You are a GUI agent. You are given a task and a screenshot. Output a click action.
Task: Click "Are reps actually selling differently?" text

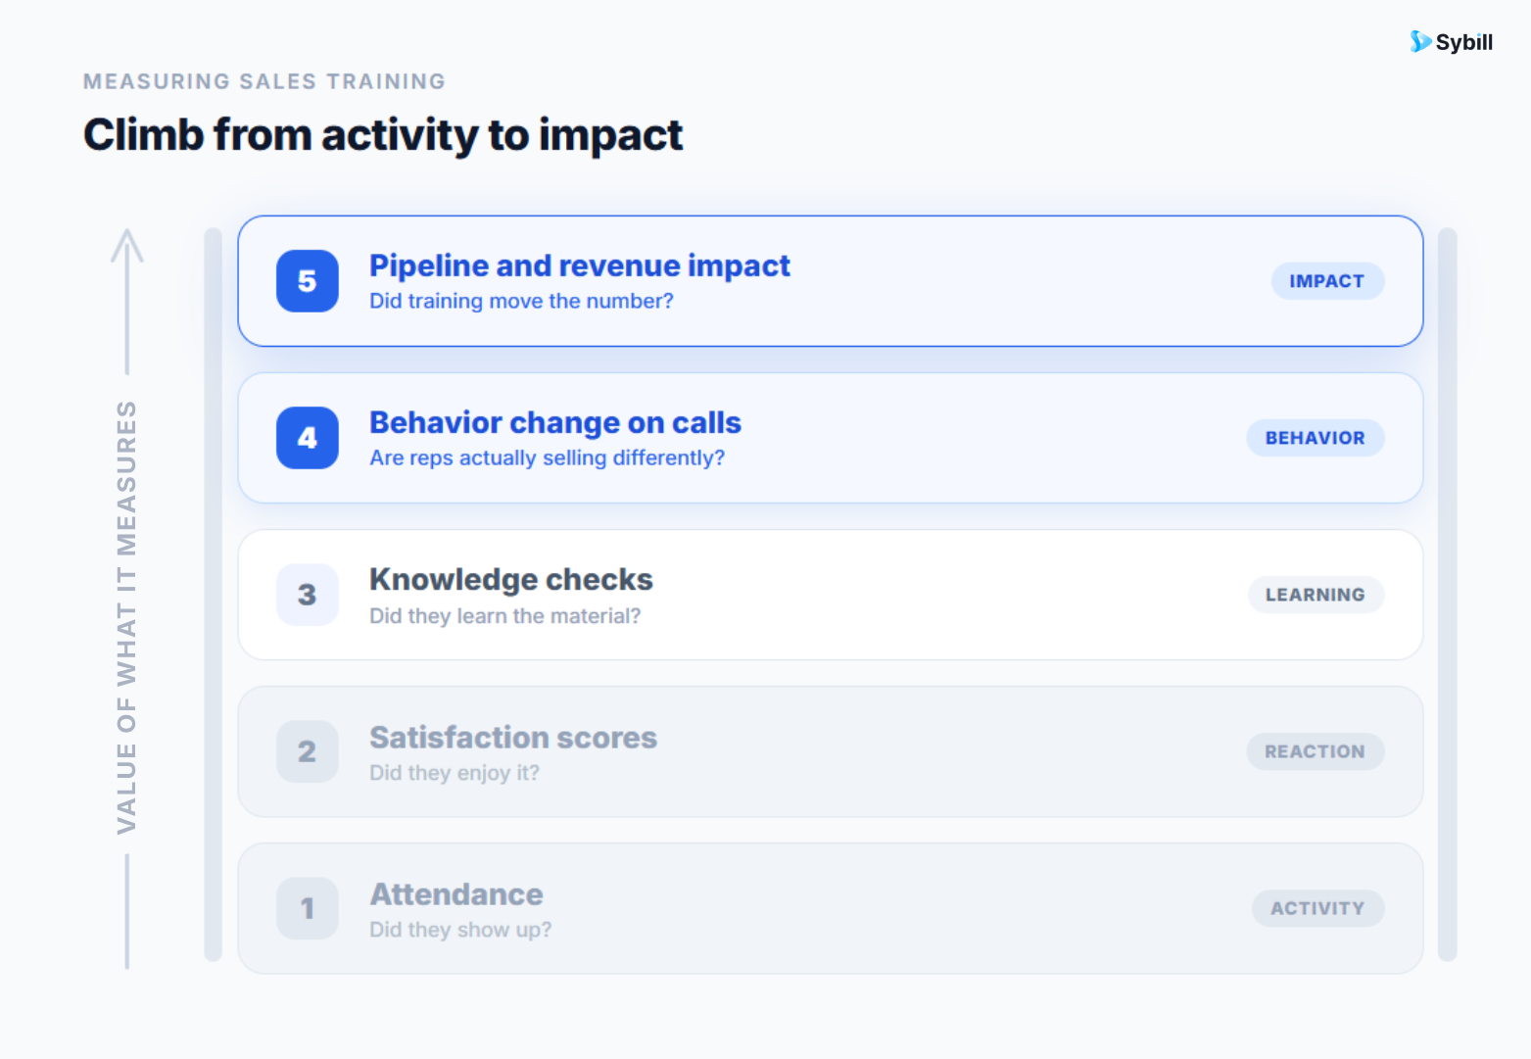pos(547,458)
